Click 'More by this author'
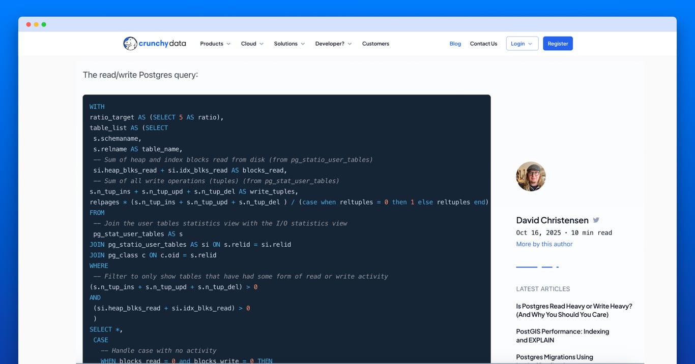This screenshot has width=695, height=364. point(544,244)
